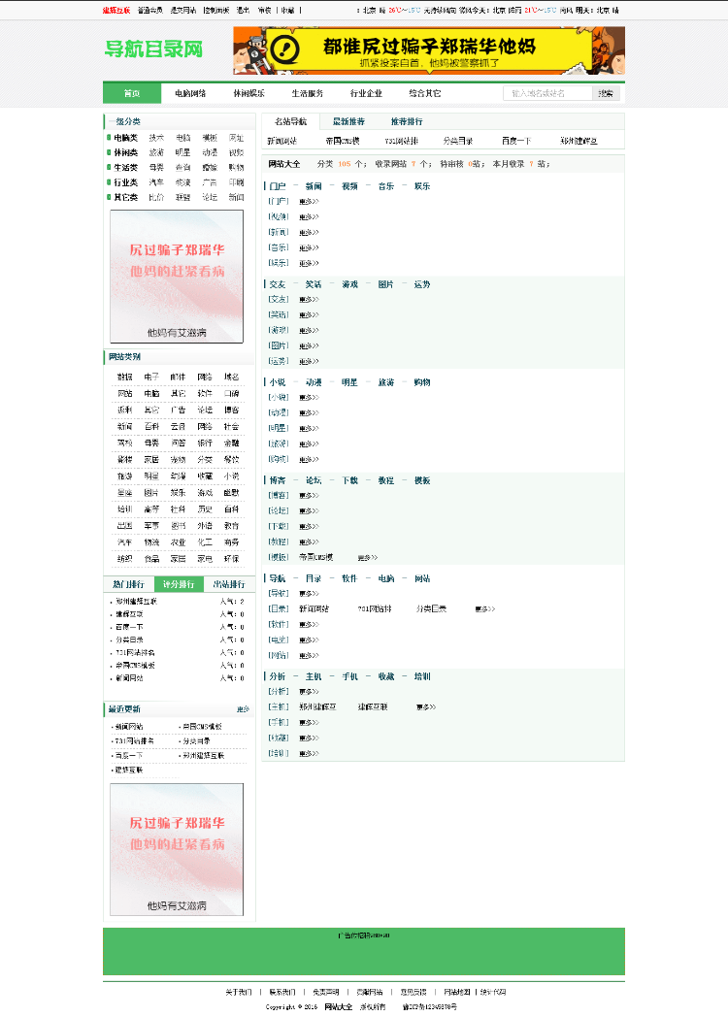The width and height of the screenshot is (728, 1017).
Task: Open the 行业企业 navigation menu item
Action: pos(366,93)
